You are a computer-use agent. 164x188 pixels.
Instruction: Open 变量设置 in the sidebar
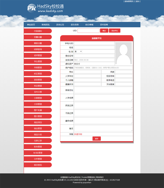(38, 37)
